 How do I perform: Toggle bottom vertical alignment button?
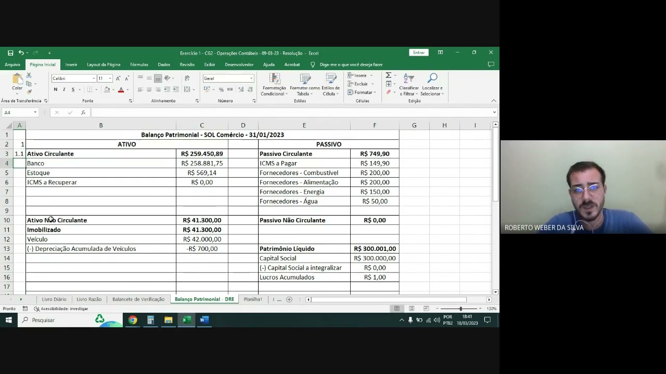click(x=158, y=78)
